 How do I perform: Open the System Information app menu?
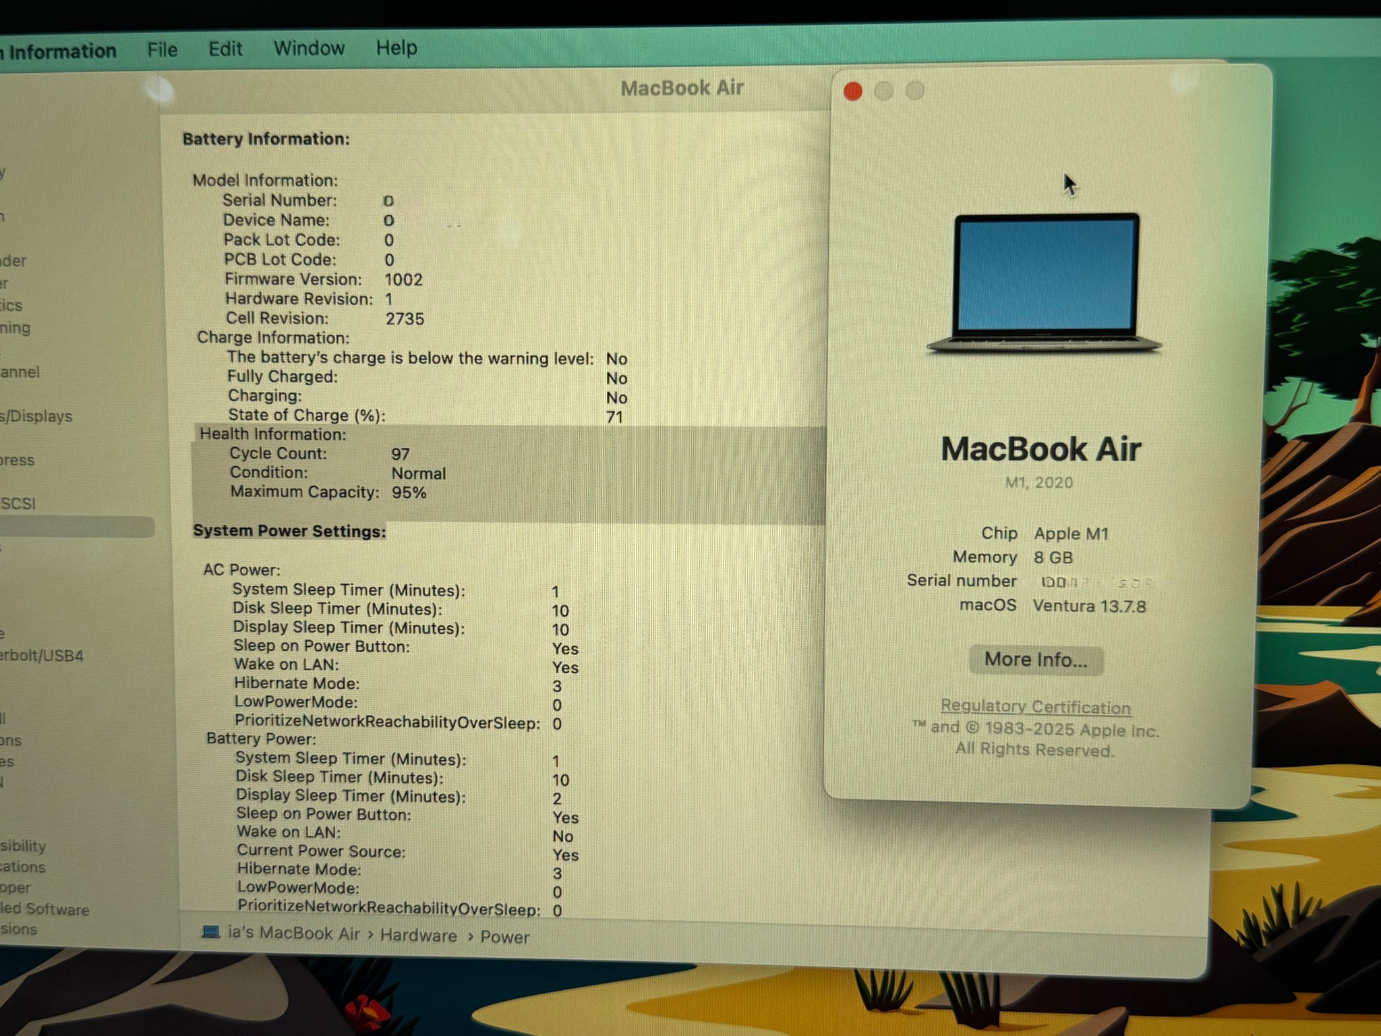[x=59, y=51]
